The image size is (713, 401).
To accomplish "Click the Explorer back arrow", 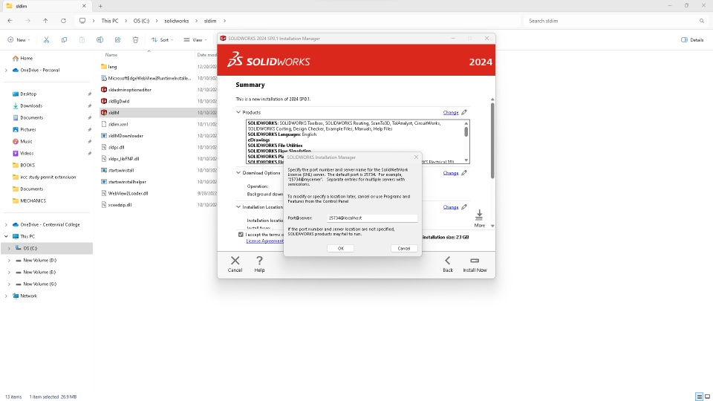I will click(x=10, y=21).
